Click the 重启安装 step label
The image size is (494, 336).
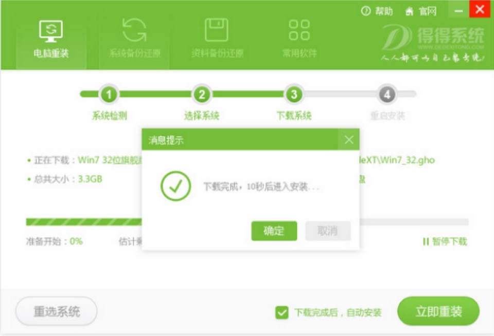387,116
